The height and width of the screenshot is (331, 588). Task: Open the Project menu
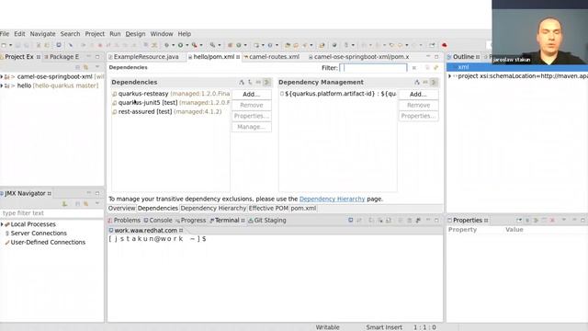(95, 34)
